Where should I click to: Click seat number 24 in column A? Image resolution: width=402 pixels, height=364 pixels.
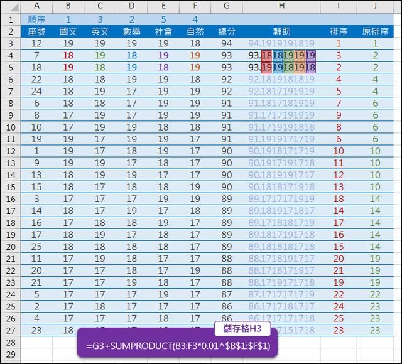[36, 91]
